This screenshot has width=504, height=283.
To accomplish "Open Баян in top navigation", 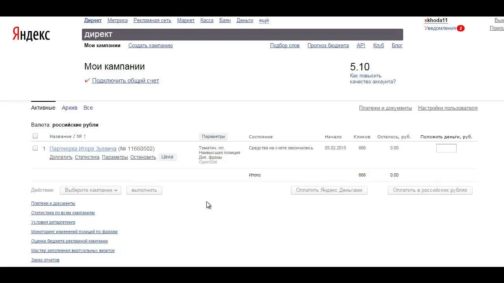I will click(225, 20).
